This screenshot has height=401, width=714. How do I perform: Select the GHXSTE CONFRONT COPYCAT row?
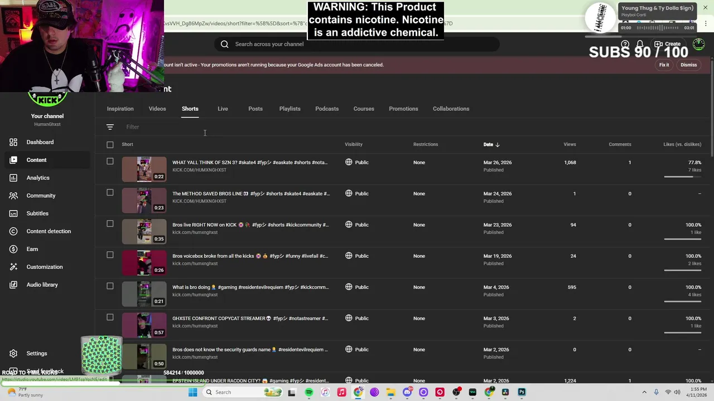click(110, 317)
